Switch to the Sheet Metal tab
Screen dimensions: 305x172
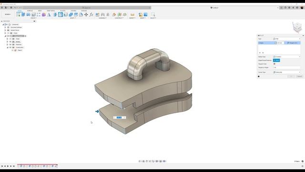coord(51,11)
